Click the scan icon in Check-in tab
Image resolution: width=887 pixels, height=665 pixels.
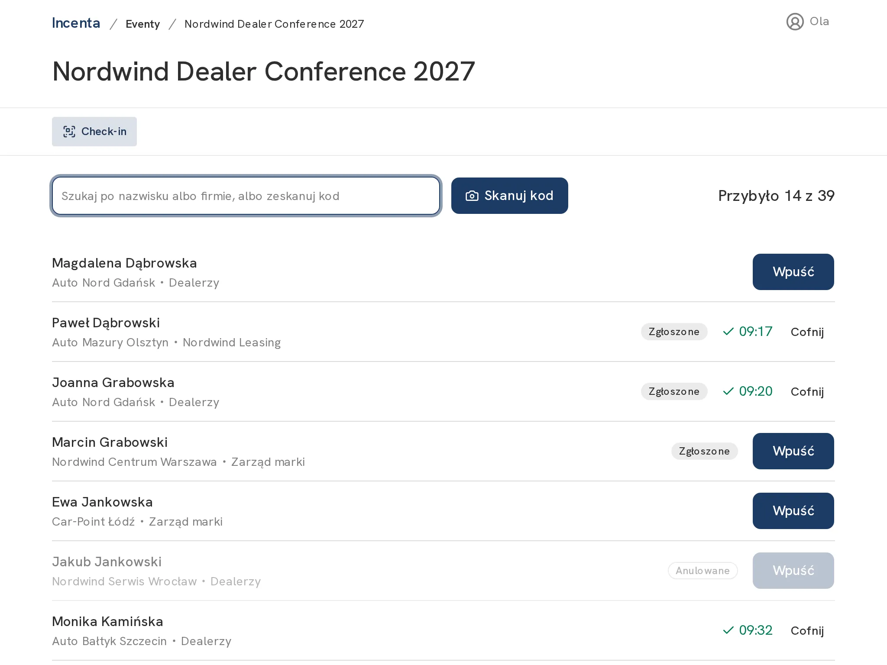69,132
